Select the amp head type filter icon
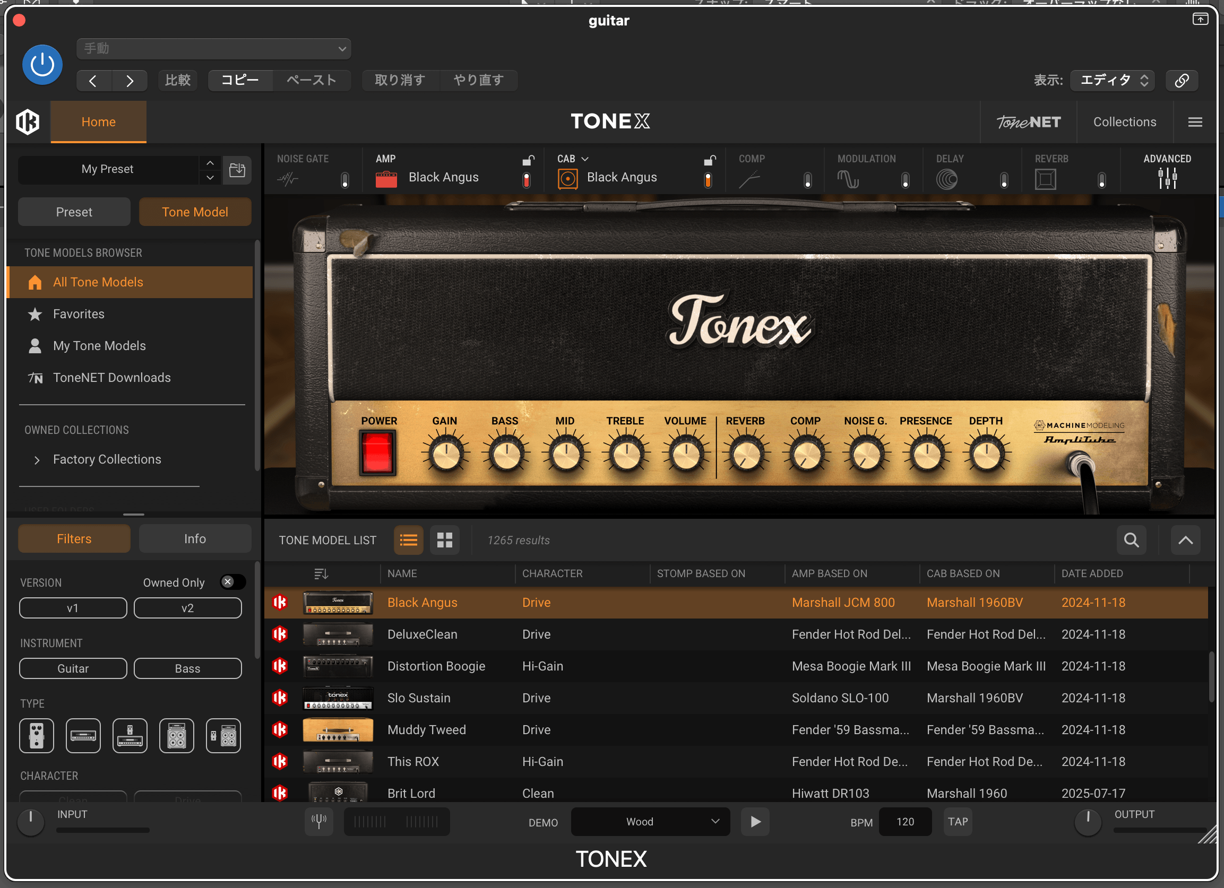1224x888 pixels. 83,735
